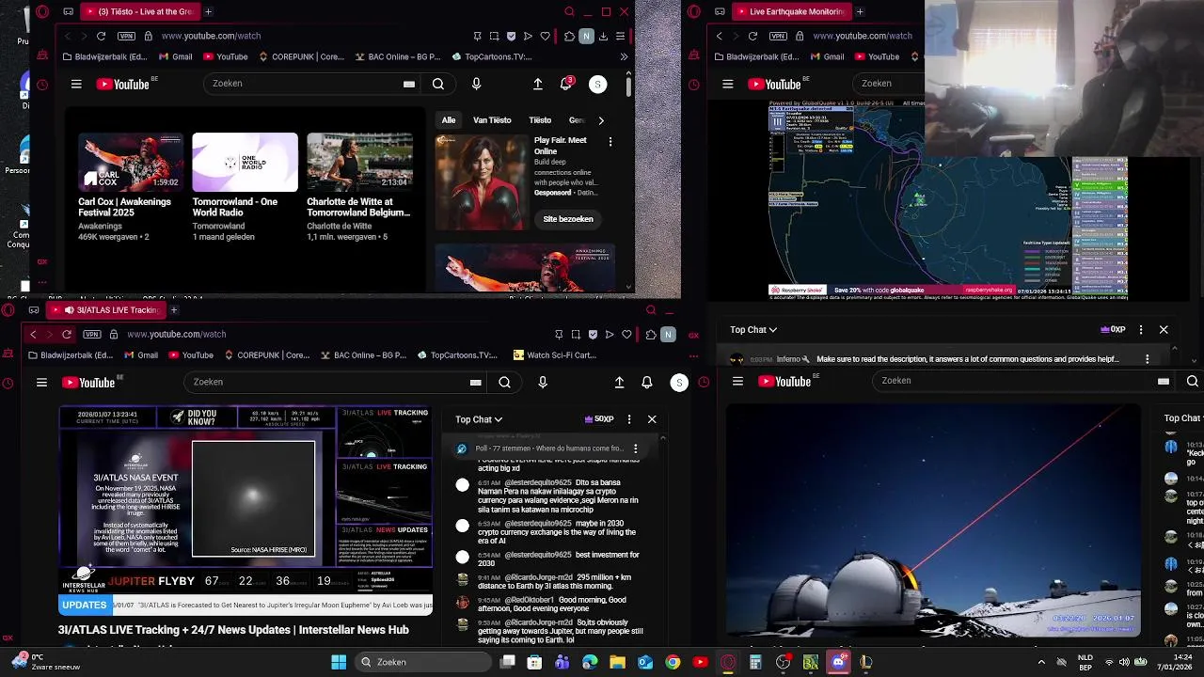
Task: Open new tab in Earthquake window
Action: tap(859, 11)
